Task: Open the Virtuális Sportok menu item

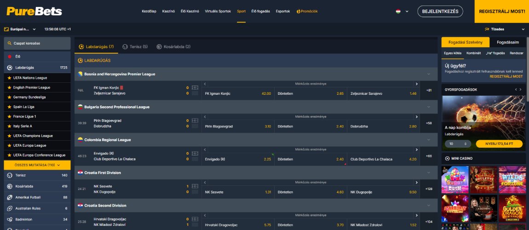Action: click(x=218, y=11)
